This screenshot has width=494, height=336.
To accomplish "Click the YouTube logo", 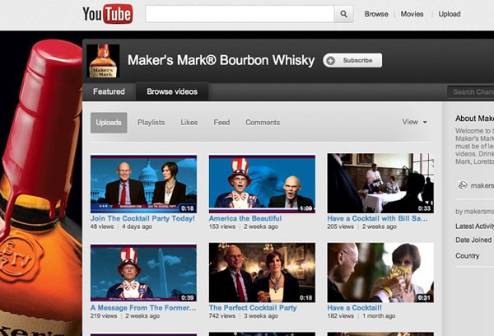I will (107, 14).
